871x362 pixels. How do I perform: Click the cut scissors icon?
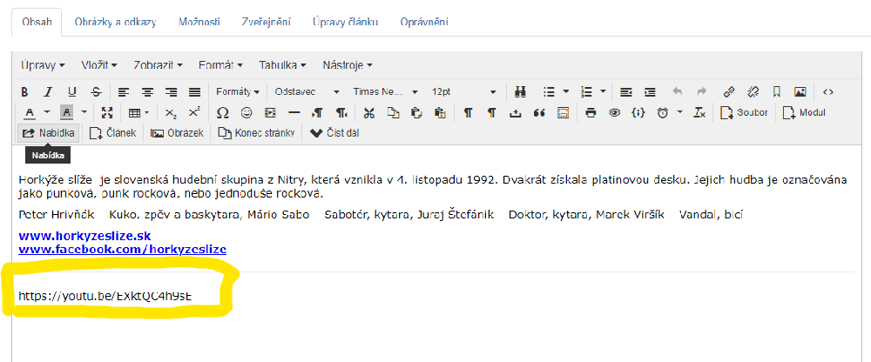pos(368,112)
